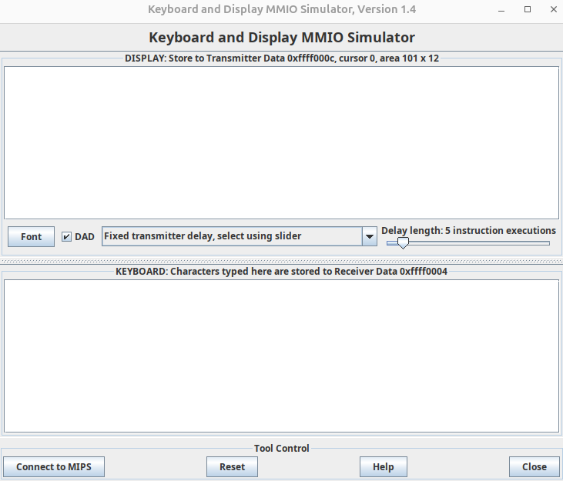Open the Font selection dialog
This screenshot has width=563, height=481.
[x=32, y=237]
